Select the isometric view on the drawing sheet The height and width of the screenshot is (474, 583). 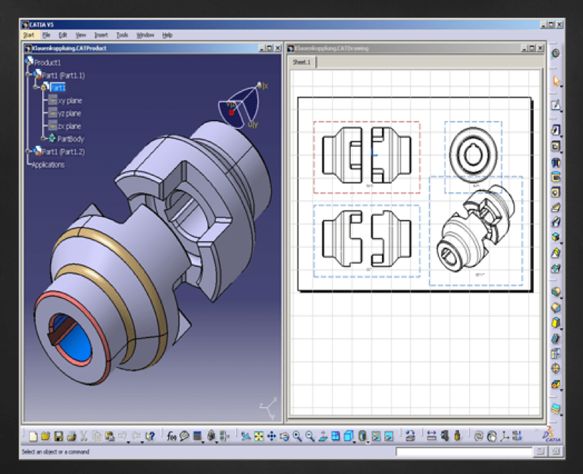pyautogui.click(x=476, y=231)
